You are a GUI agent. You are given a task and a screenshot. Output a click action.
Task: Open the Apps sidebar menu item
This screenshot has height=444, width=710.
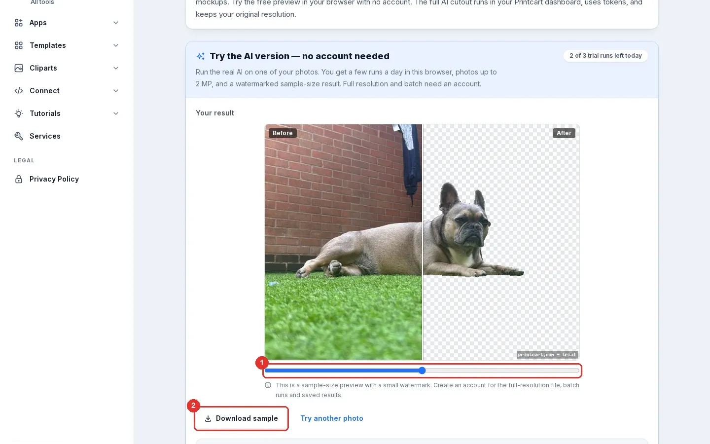pos(67,23)
